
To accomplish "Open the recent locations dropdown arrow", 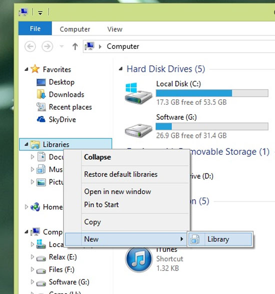I will click(x=61, y=46).
